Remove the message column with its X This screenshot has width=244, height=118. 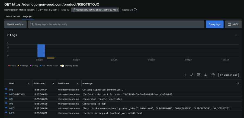click(238, 84)
